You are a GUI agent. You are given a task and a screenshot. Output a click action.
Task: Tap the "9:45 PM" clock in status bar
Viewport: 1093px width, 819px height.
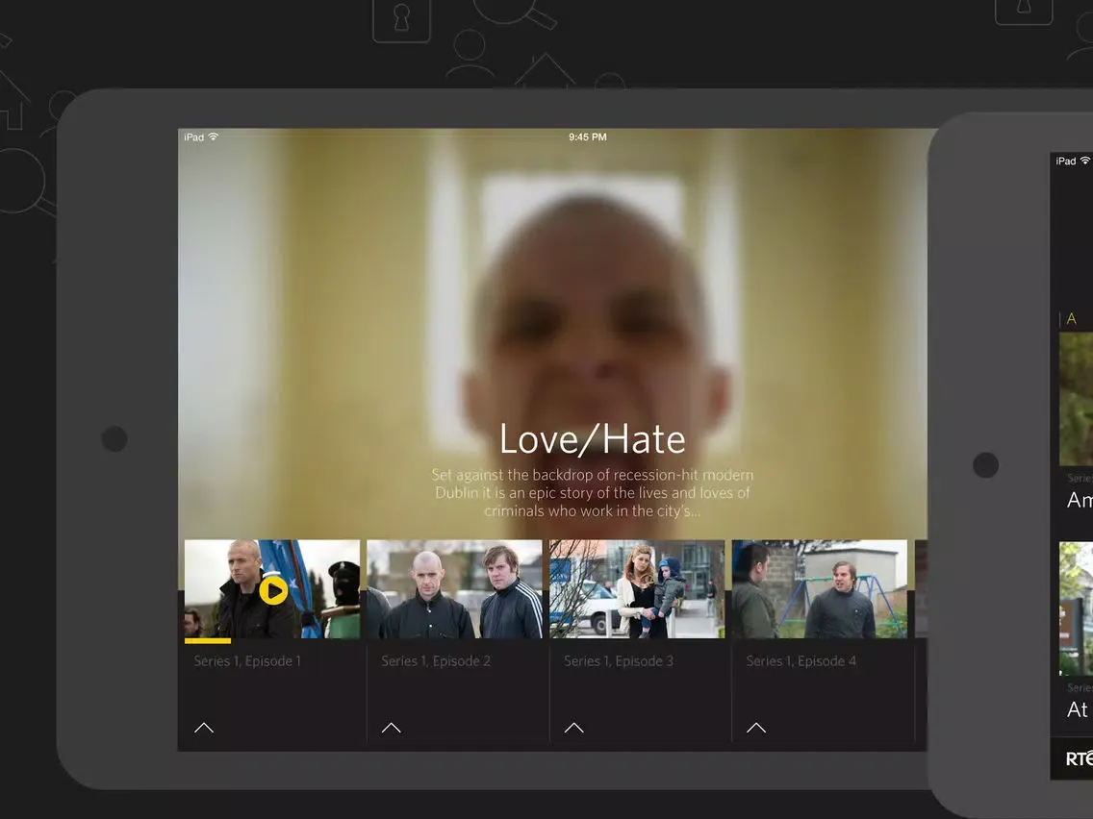tap(588, 137)
